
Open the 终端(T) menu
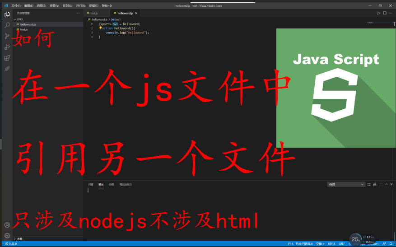tap(93, 5)
